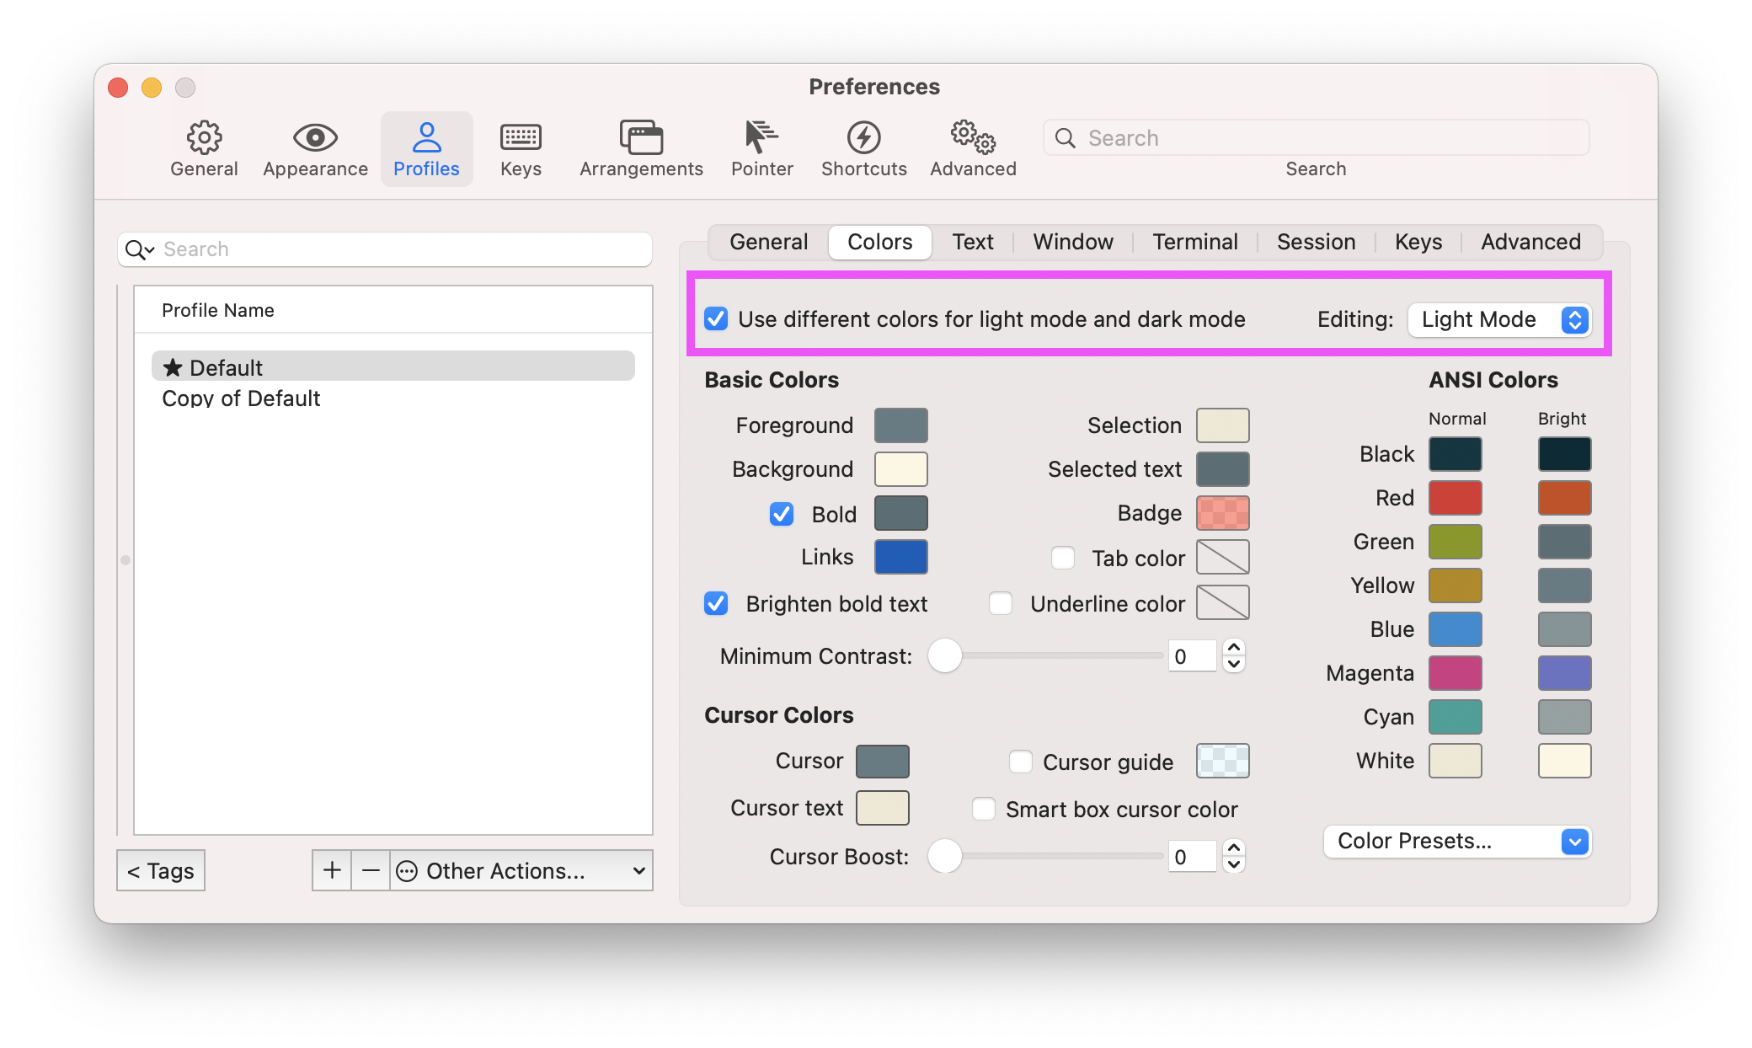Increase Minimum Contrast stepper value

1234,648
